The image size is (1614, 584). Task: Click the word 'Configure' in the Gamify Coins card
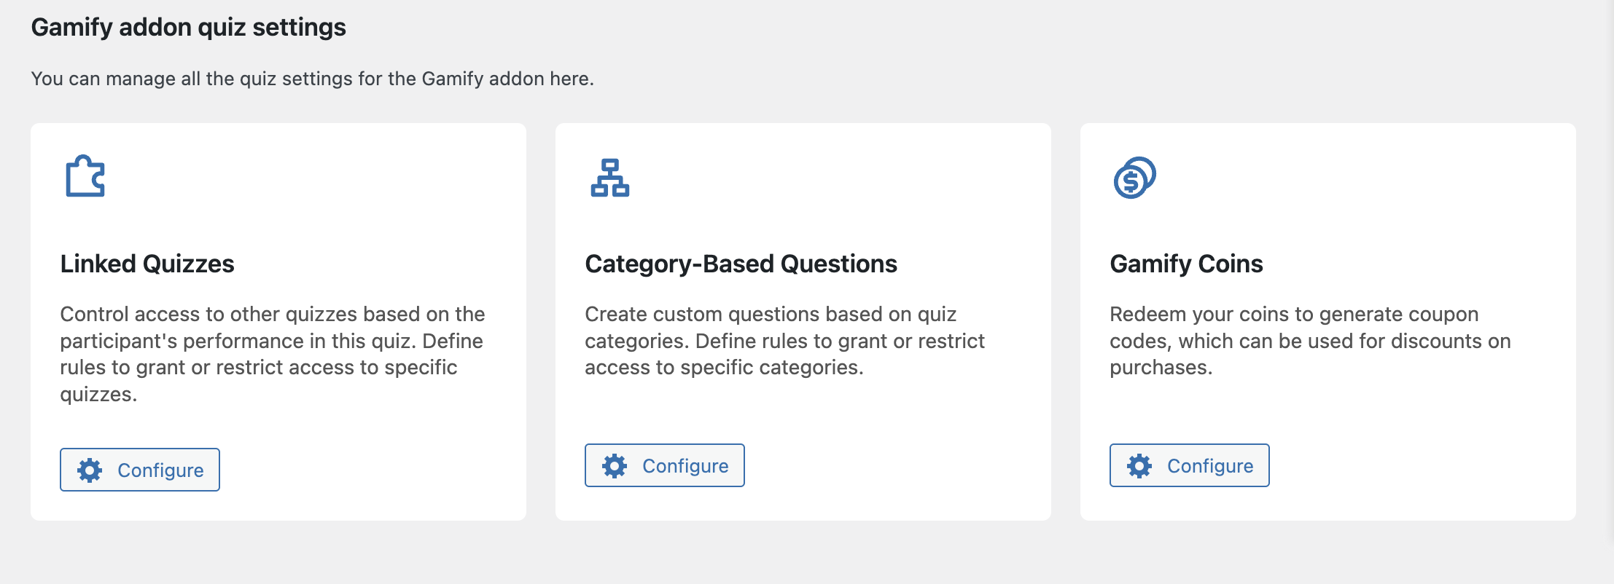coord(1210,466)
